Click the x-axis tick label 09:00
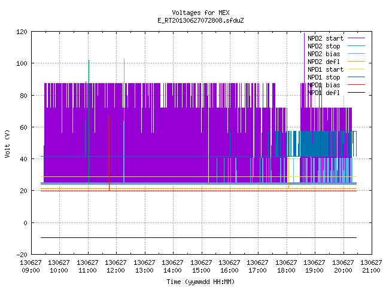The width and height of the screenshot is (383, 287). click(31, 270)
